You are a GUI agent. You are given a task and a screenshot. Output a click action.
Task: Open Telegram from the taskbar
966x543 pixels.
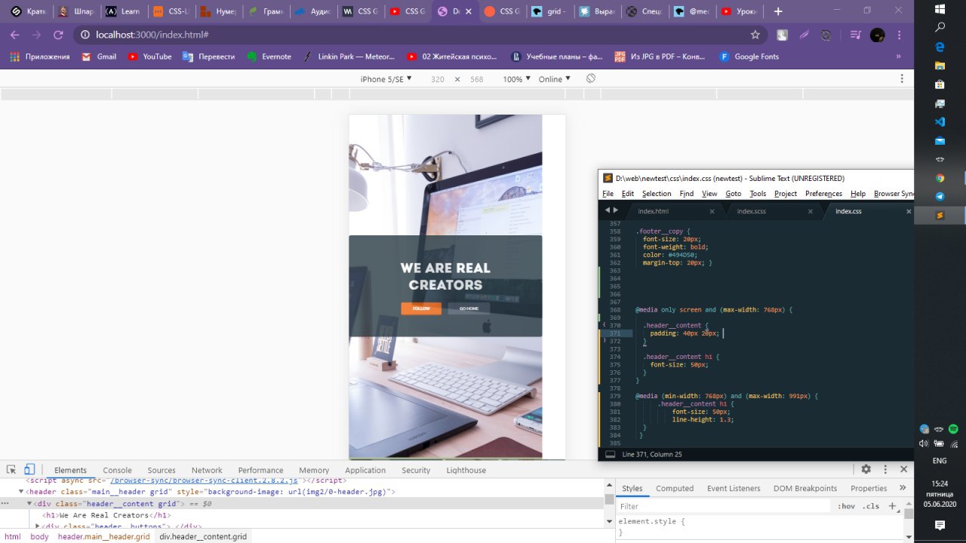(x=940, y=197)
